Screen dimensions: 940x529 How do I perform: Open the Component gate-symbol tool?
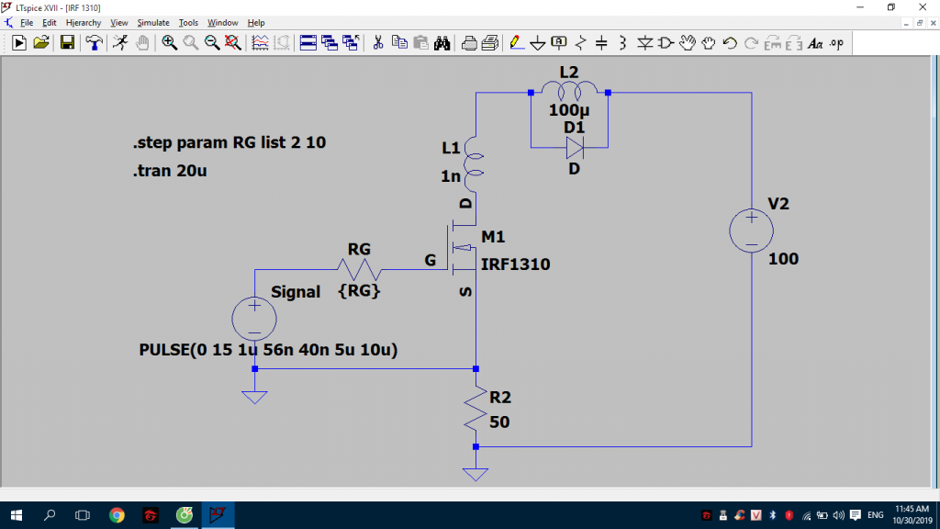click(x=666, y=42)
